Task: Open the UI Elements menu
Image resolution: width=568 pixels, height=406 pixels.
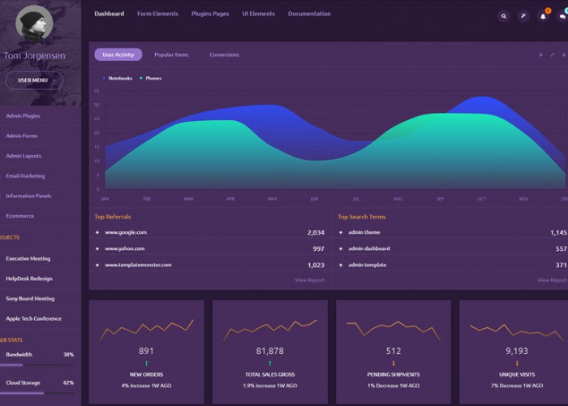Action: [259, 14]
